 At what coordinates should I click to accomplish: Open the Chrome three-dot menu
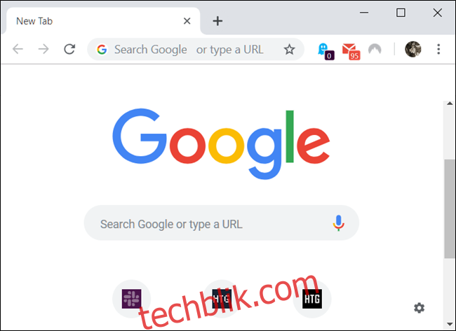coord(438,49)
